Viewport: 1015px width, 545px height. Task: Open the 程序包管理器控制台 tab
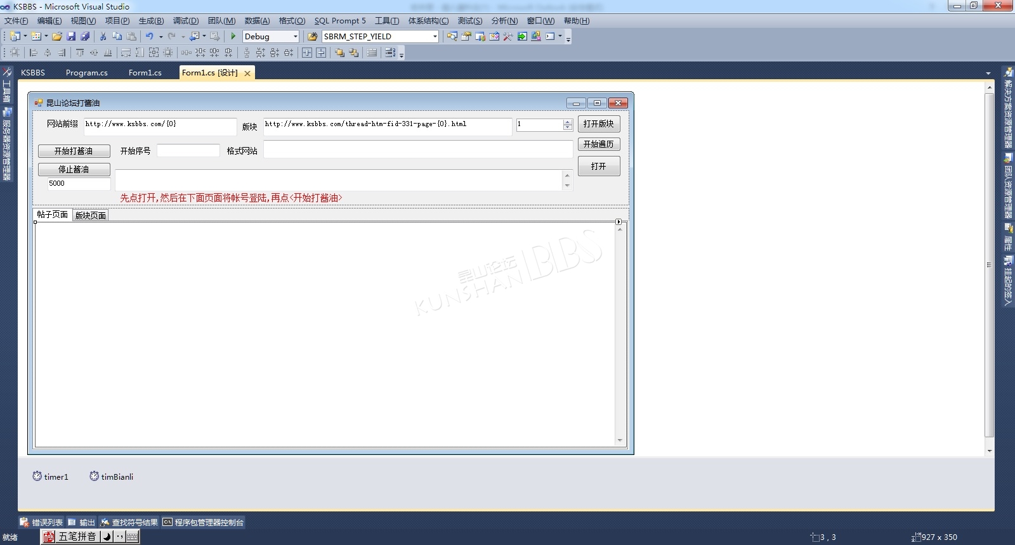click(x=203, y=522)
